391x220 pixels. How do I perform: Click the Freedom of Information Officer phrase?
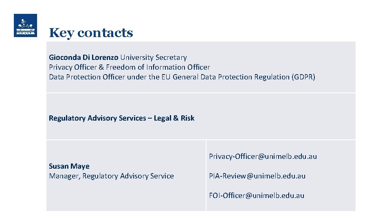(158, 67)
